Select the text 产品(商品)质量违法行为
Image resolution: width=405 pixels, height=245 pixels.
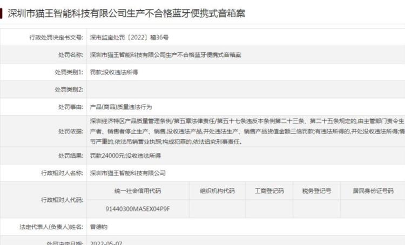pyautogui.click(x=121, y=107)
